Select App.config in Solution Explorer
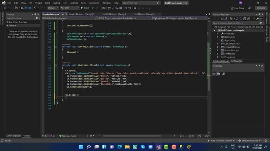This screenshot has height=151, width=270. 229,40
